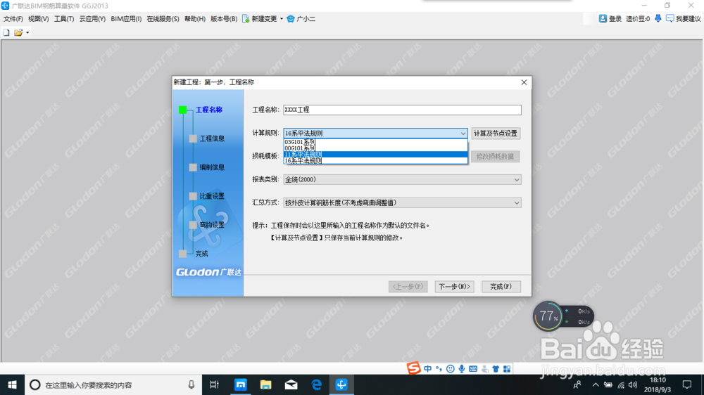The image size is (704, 395).
Task: Click the 造价豆:0 label
Action: (x=638, y=18)
